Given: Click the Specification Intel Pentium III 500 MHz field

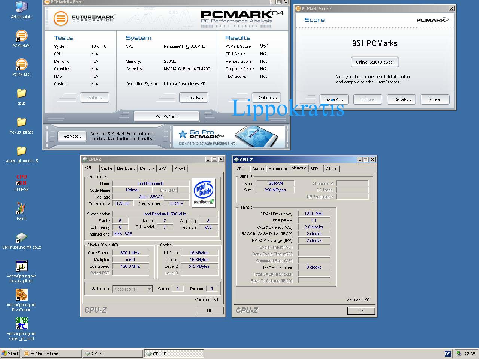Looking at the screenshot, I should pos(165,214).
